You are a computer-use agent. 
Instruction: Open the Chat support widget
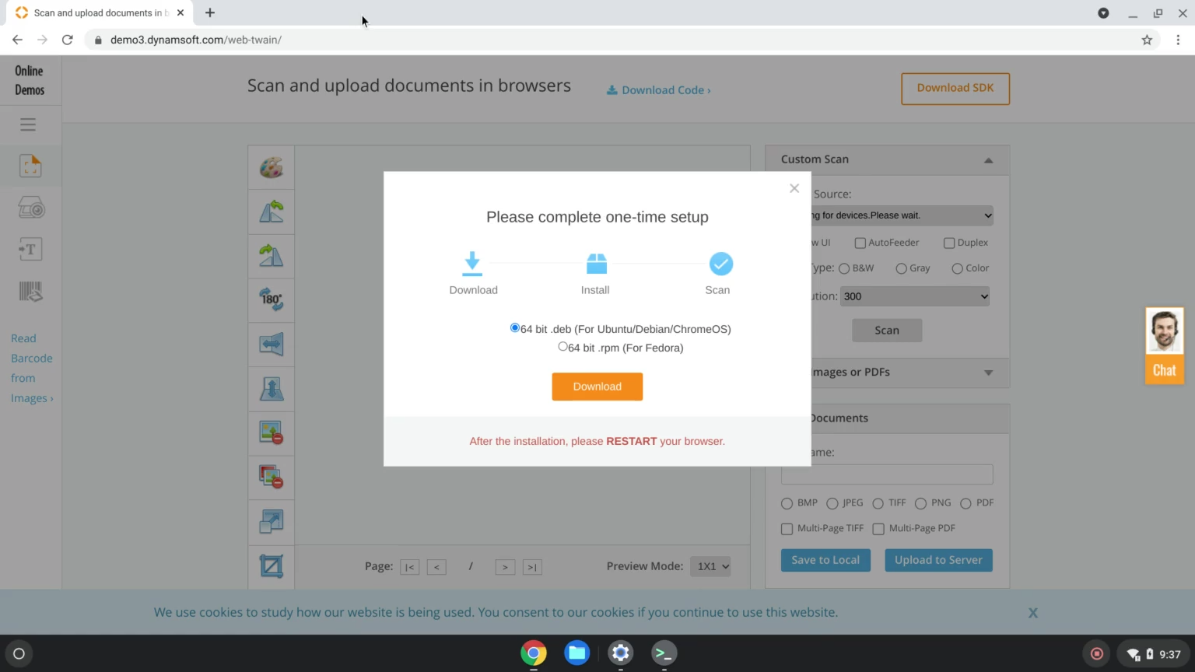(x=1165, y=345)
